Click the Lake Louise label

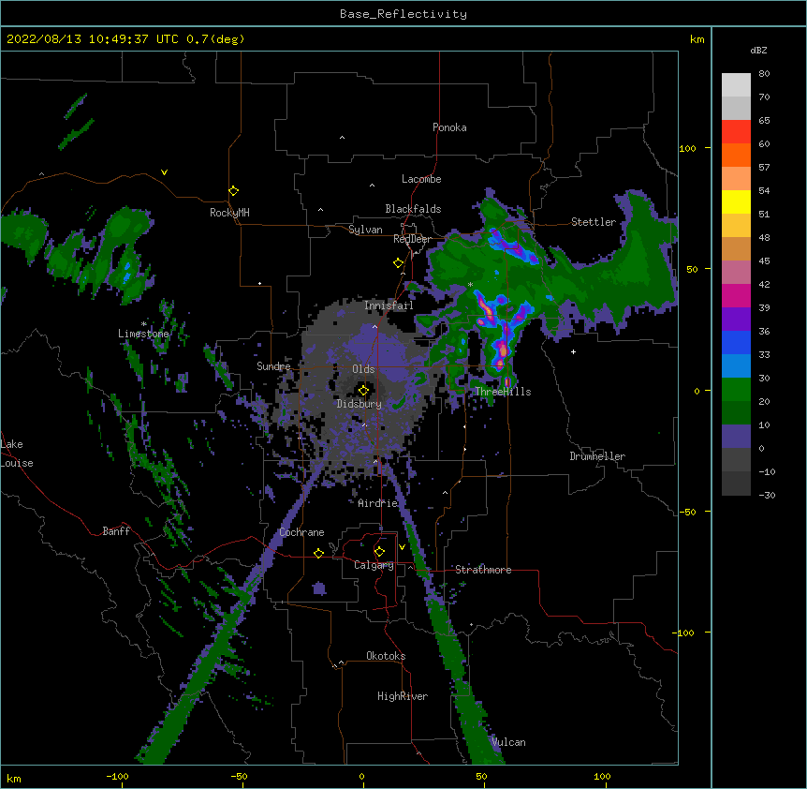[17, 454]
